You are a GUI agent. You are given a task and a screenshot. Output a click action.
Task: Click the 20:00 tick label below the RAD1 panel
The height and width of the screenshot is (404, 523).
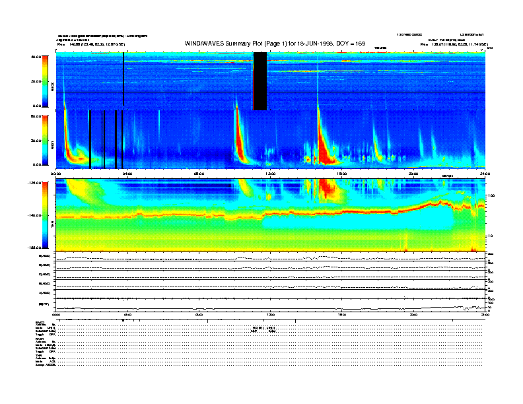pyautogui.click(x=413, y=174)
